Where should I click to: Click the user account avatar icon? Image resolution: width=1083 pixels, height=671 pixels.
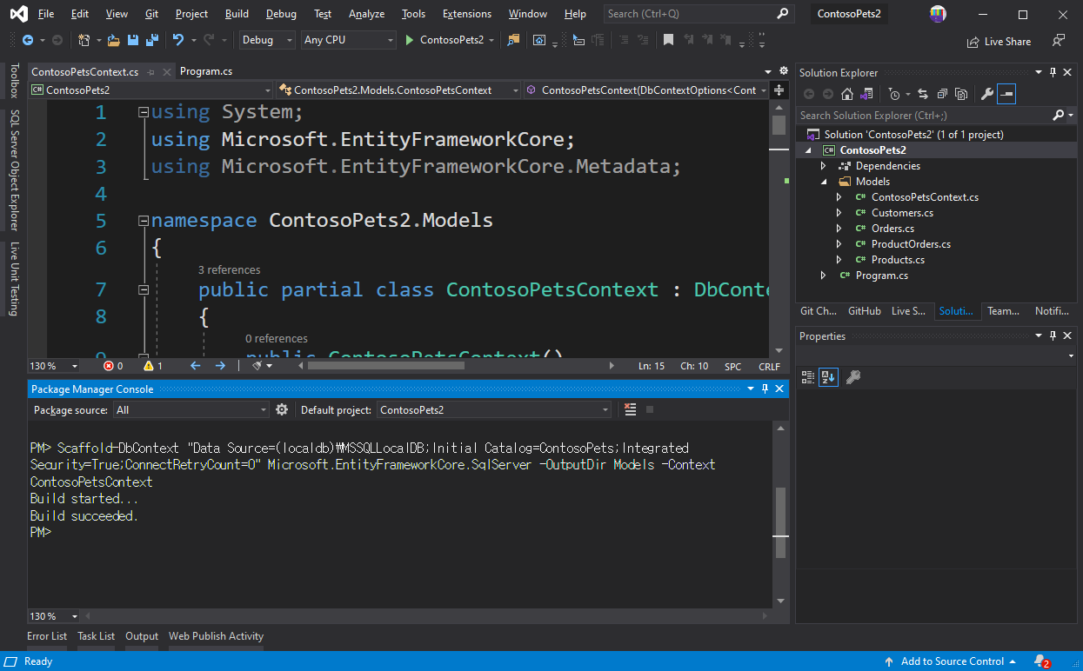click(x=938, y=14)
